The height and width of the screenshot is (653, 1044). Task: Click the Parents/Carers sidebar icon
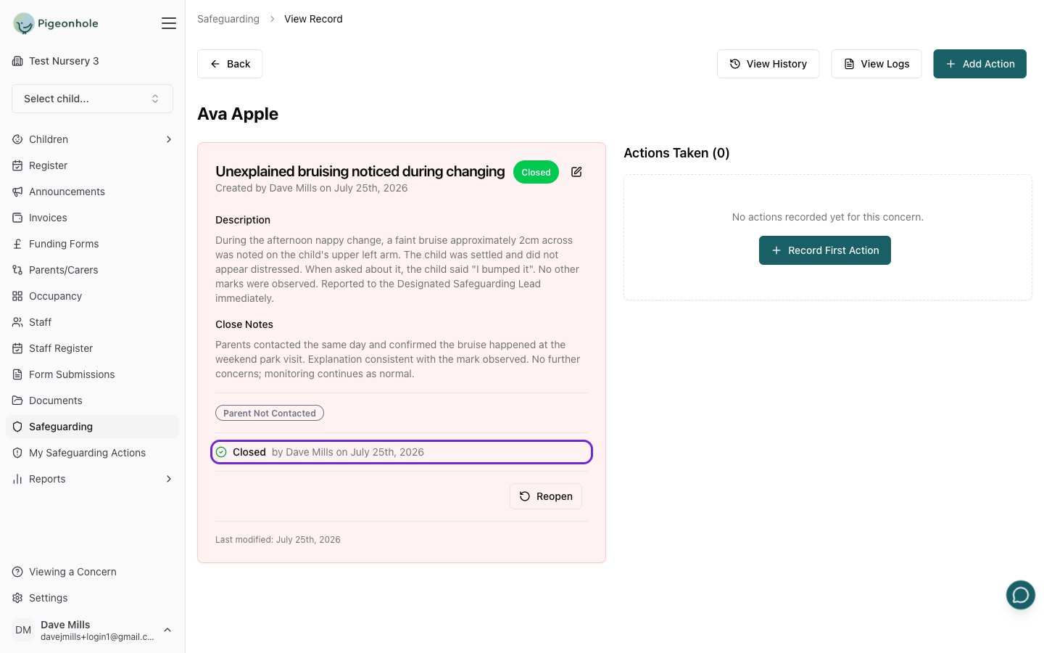[17, 270]
